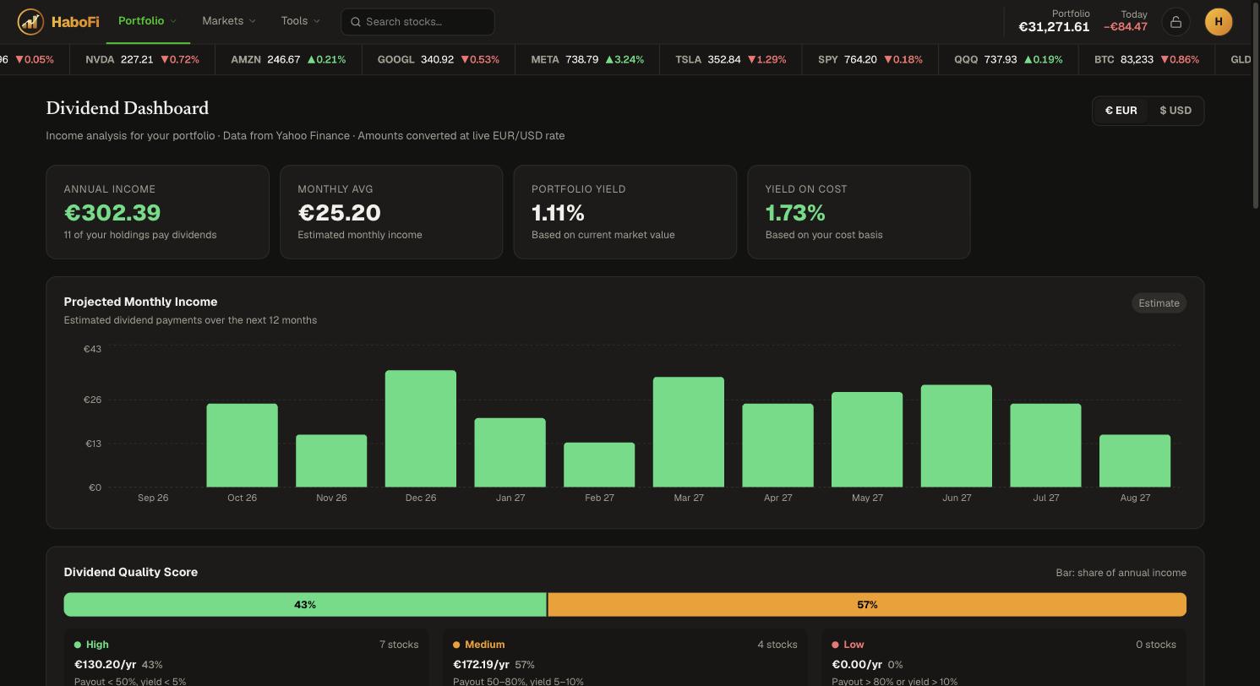Viewport: 1260px width, 686px height.
Task: Click the Estimate badge
Action: click(x=1159, y=303)
